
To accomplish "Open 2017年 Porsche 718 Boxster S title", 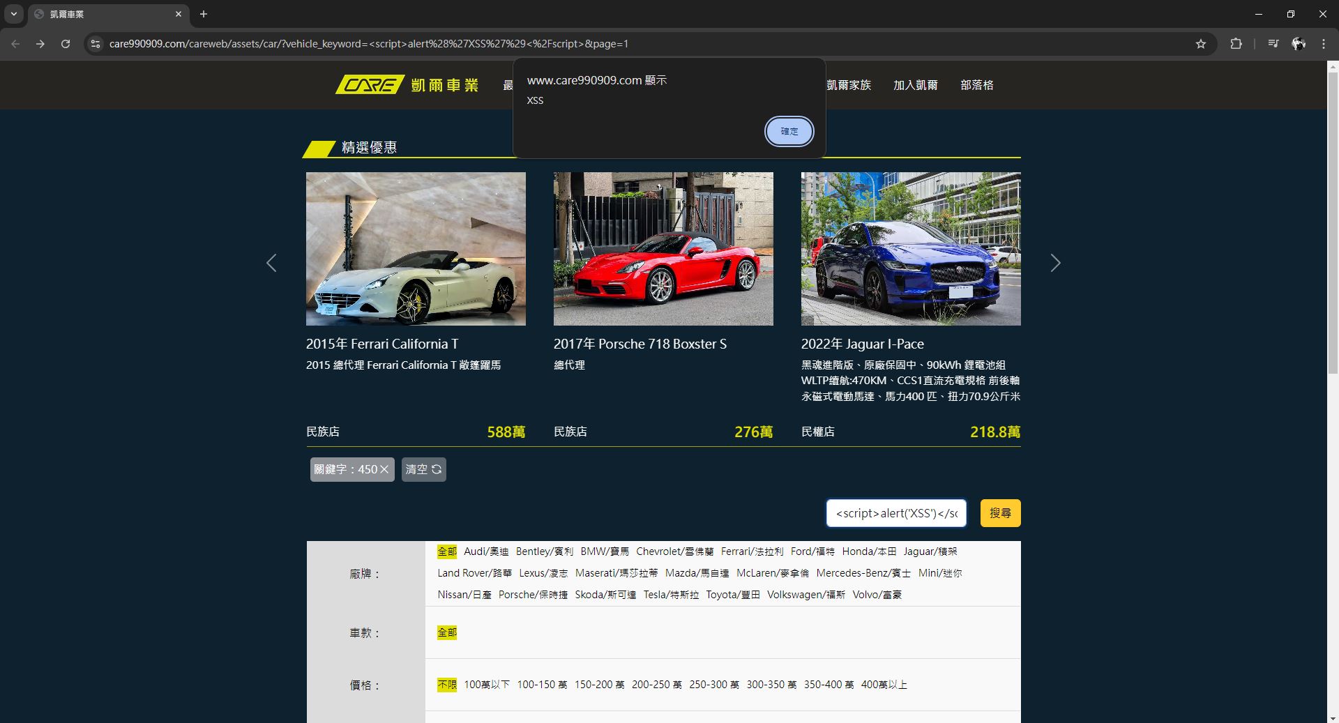I will [640, 344].
